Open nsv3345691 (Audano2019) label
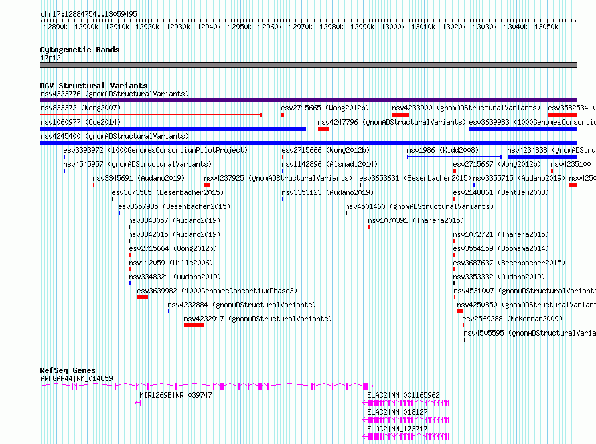 coord(139,178)
